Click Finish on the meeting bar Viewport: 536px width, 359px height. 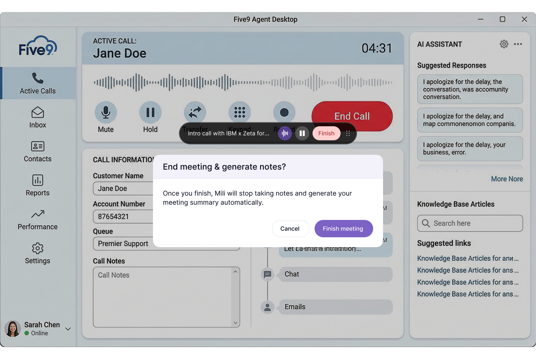click(x=326, y=133)
